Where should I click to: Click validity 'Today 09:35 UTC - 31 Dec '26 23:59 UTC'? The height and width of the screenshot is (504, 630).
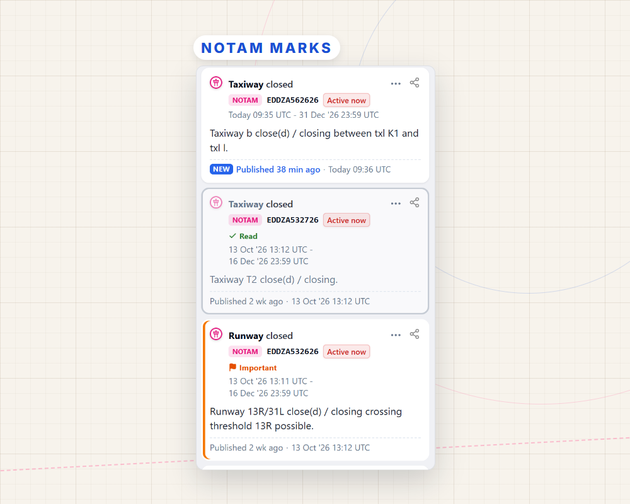304,115
